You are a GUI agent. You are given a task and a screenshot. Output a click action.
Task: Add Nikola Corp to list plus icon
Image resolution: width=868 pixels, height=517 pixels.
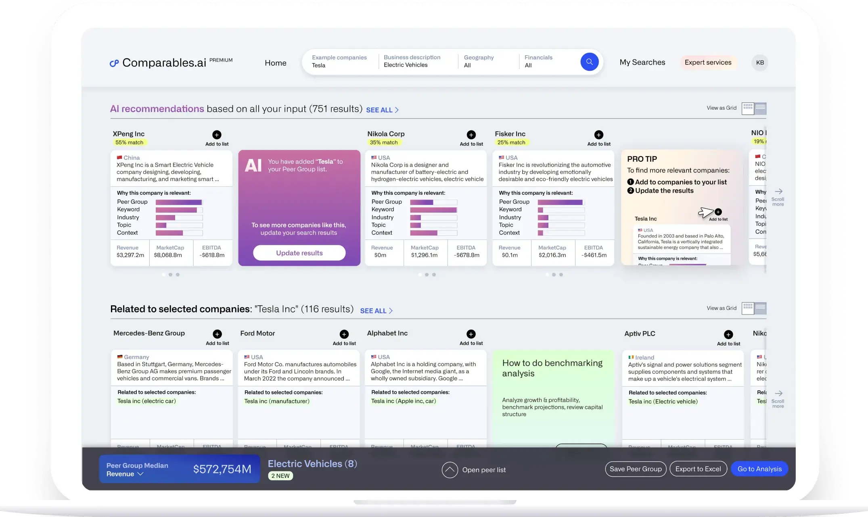pos(471,135)
